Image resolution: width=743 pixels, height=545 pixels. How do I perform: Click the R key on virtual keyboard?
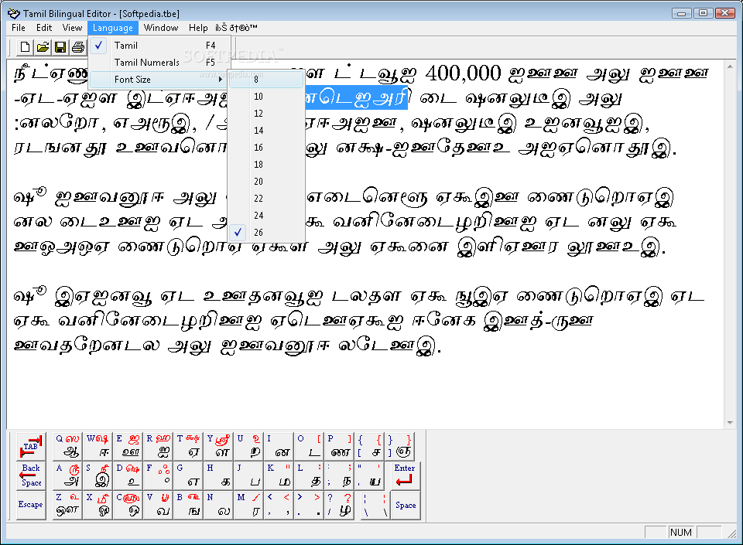pyautogui.click(x=158, y=445)
